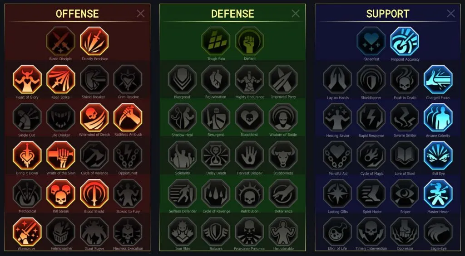Close the Offense mastery panel
Image resolution: width=465 pixels, height=256 pixels.
pyautogui.click(x=141, y=13)
